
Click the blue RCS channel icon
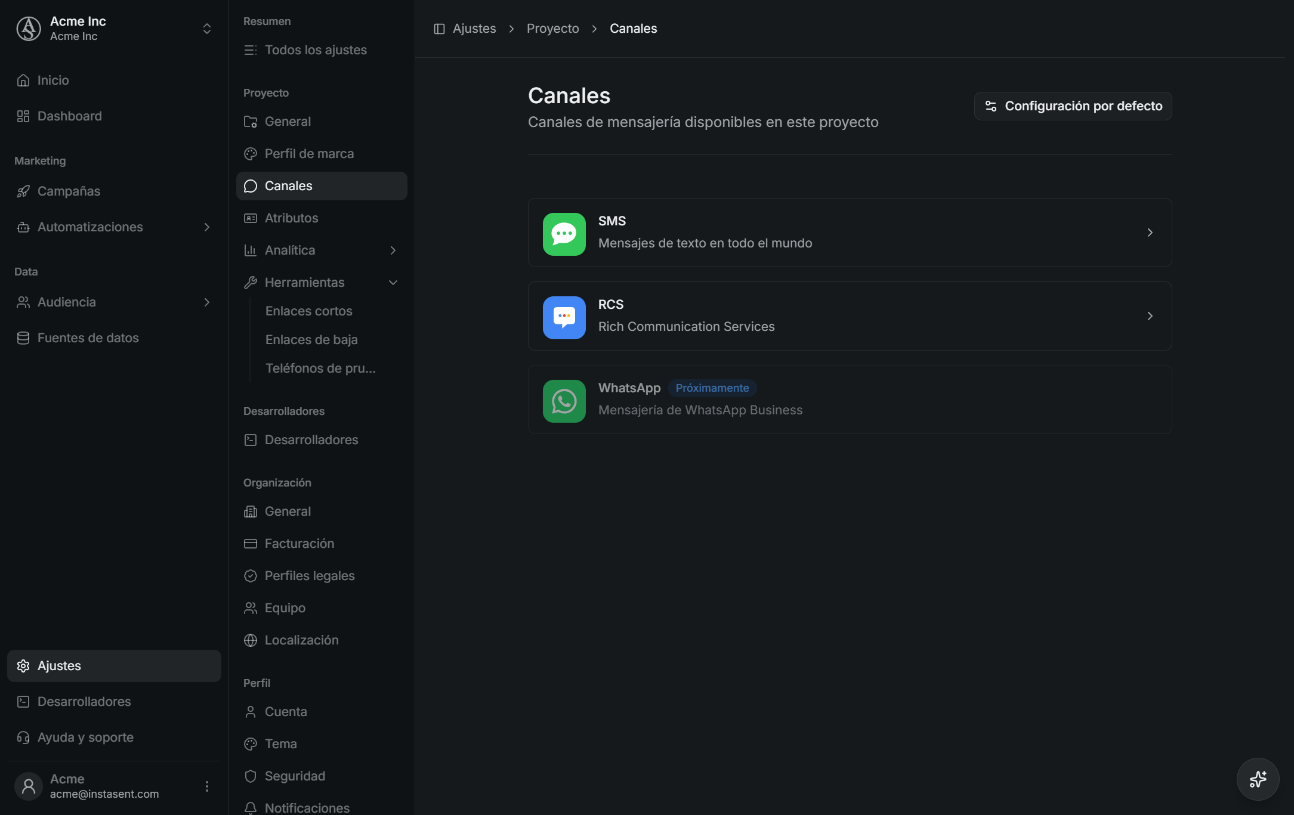click(x=564, y=317)
